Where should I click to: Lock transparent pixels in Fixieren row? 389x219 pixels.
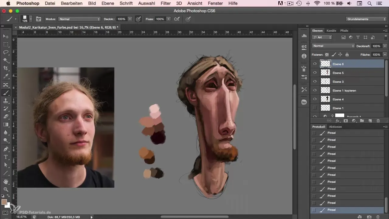pos(327,55)
